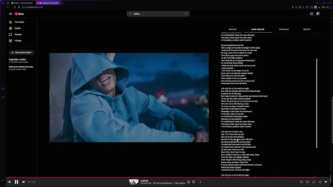This screenshot has height=187, width=333.
Task: Click the search field containing "loding"
Action: click(158, 14)
